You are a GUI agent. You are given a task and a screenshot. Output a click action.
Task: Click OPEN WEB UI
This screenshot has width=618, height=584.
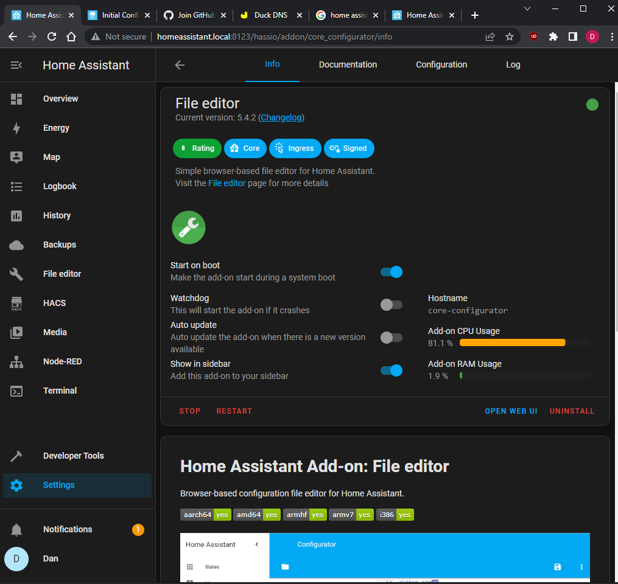click(x=511, y=411)
